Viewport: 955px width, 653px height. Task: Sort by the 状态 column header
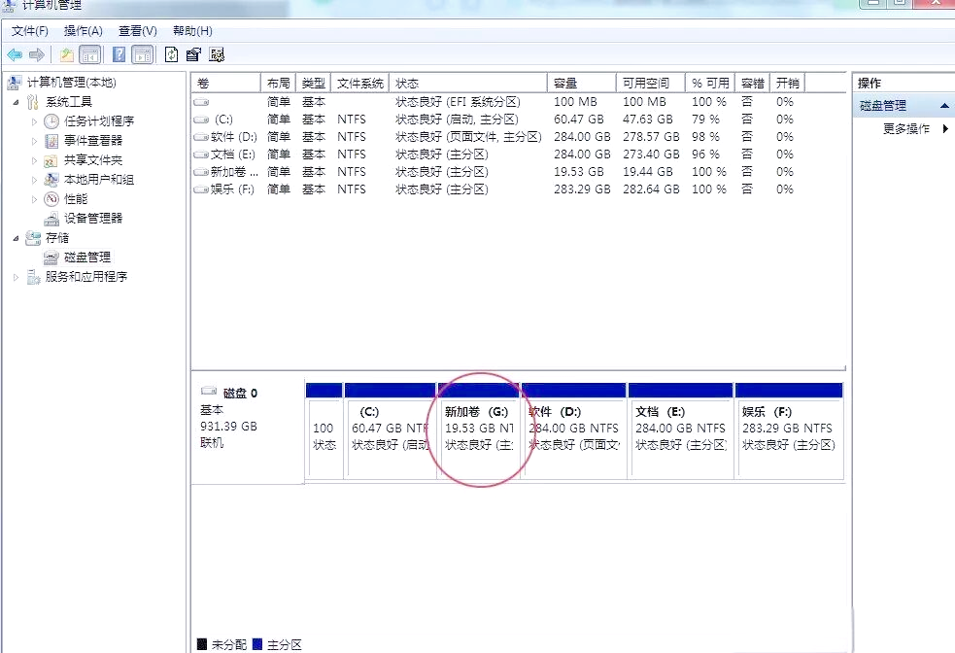(467, 83)
